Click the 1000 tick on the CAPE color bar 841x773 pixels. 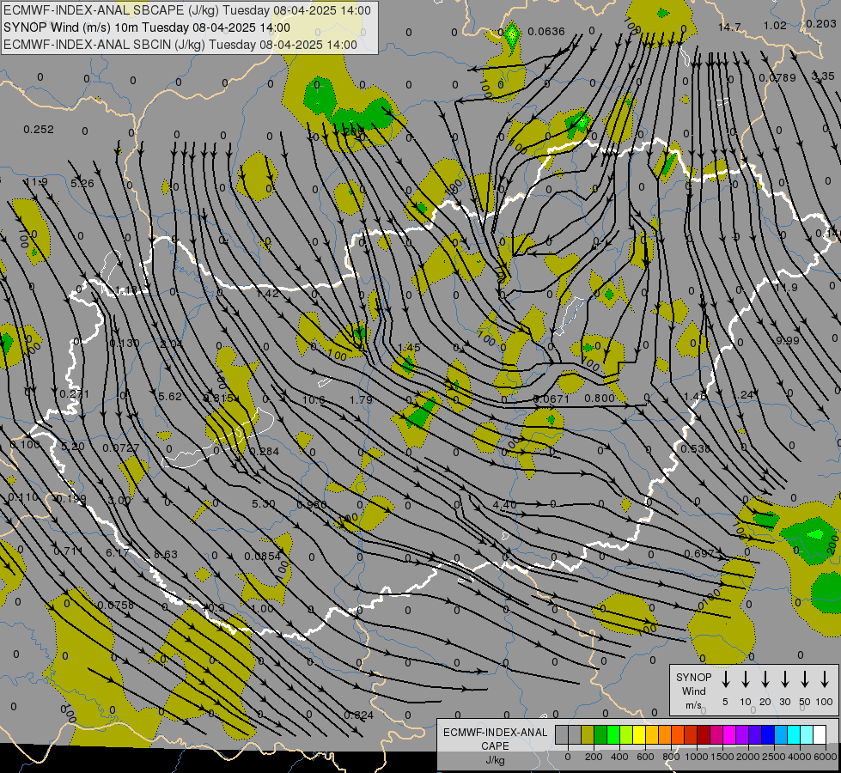697,757
